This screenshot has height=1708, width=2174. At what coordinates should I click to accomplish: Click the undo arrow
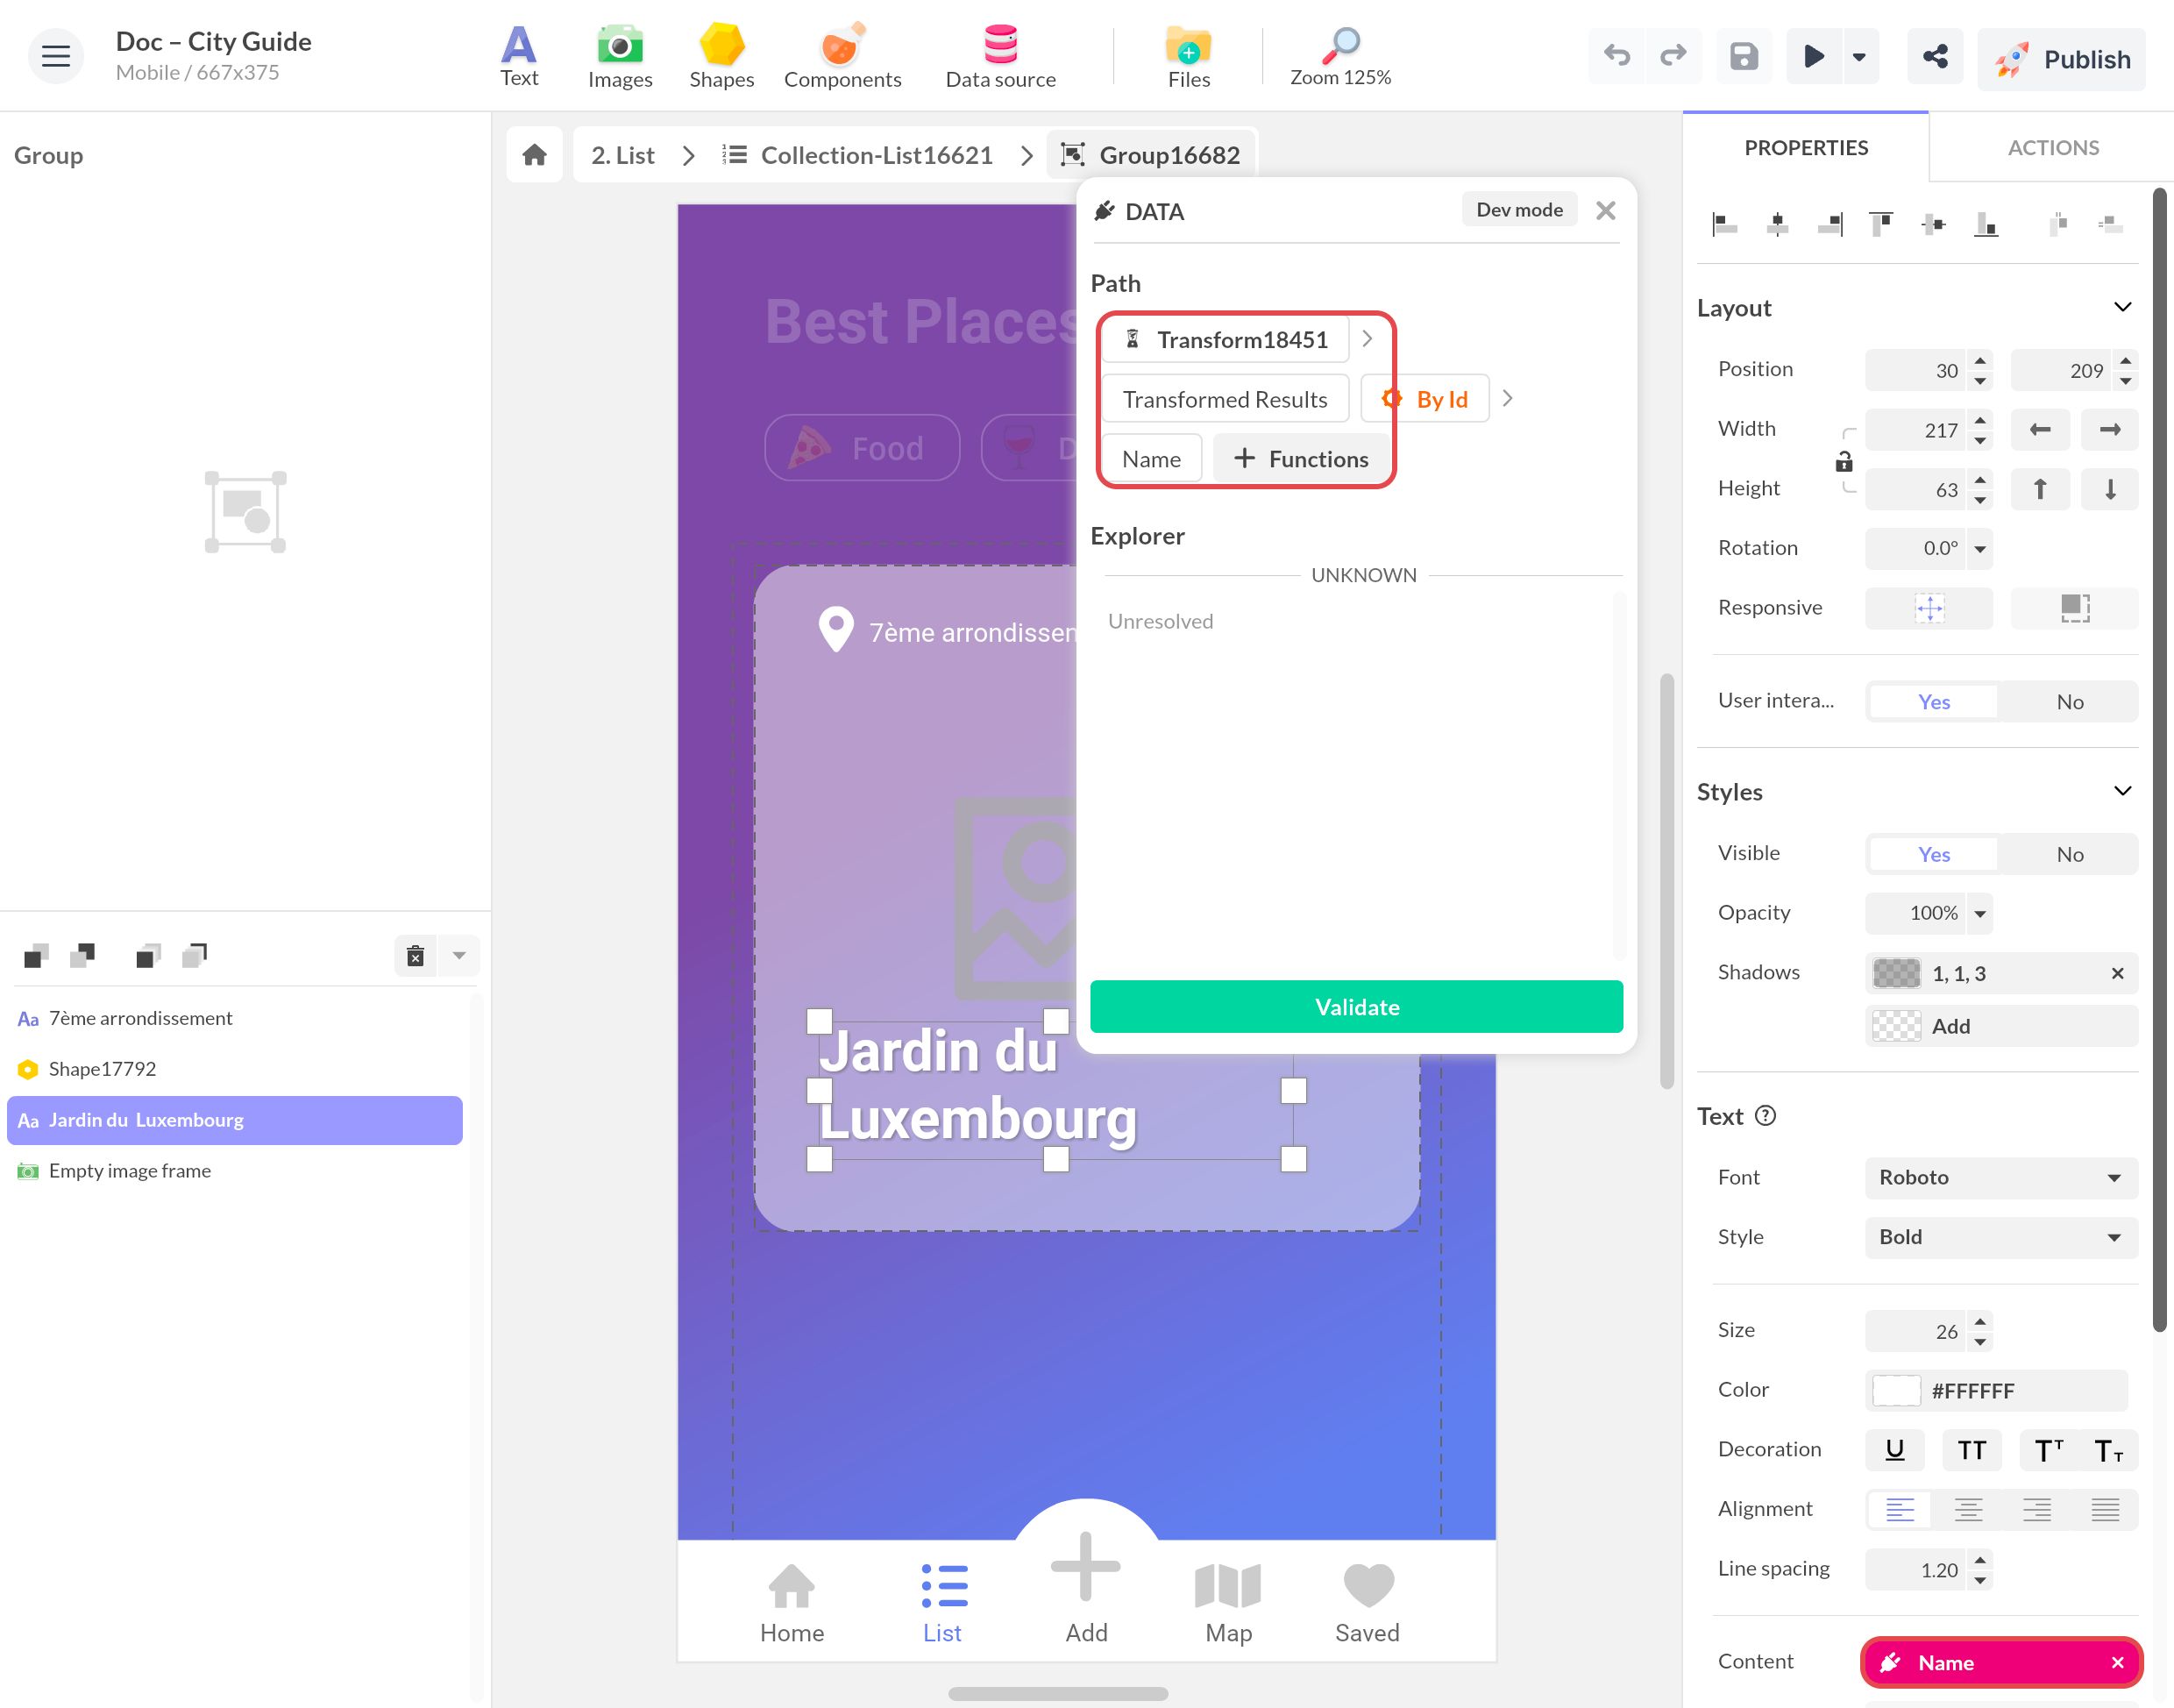pyautogui.click(x=1616, y=57)
